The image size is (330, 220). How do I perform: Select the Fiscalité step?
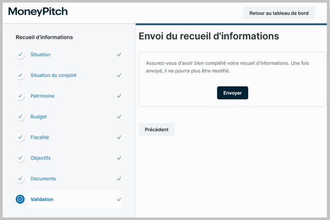[x=40, y=137]
